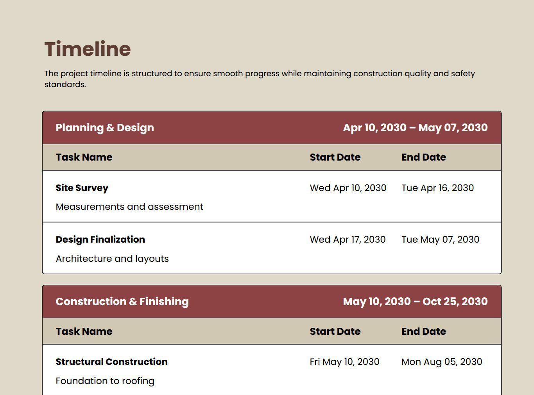Select the Site Survey task name
This screenshot has width=534, height=395.
click(x=82, y=188)
